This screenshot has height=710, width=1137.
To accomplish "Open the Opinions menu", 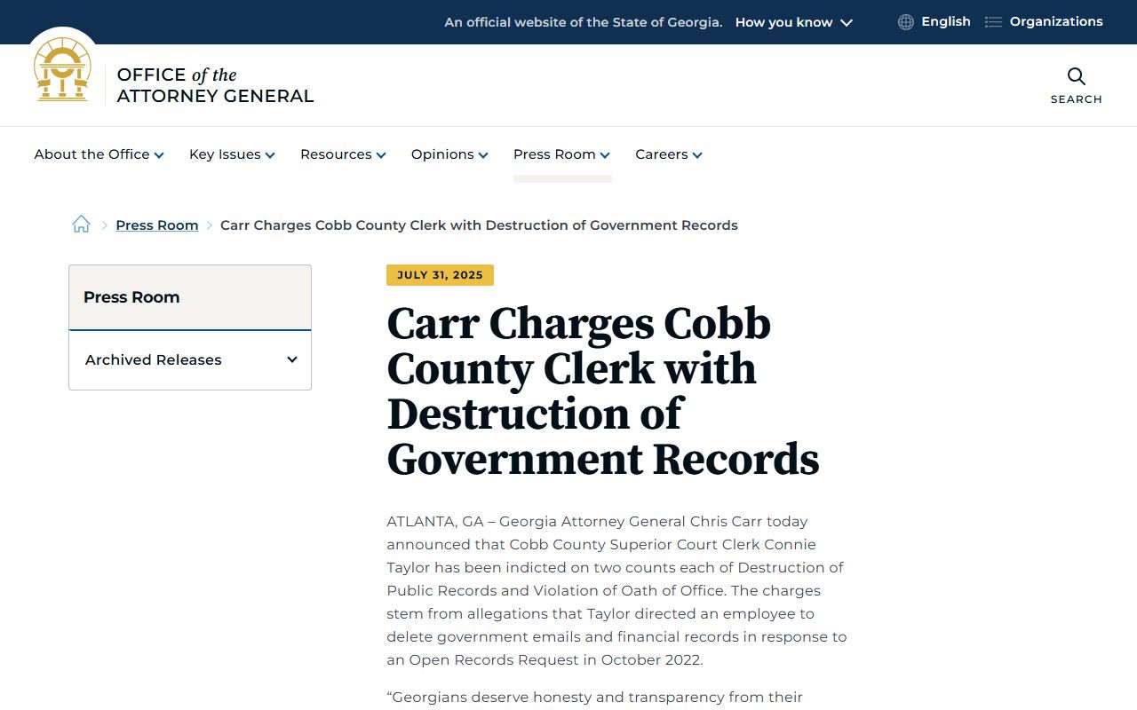I will pyautogui.click(x=449, y=154).
